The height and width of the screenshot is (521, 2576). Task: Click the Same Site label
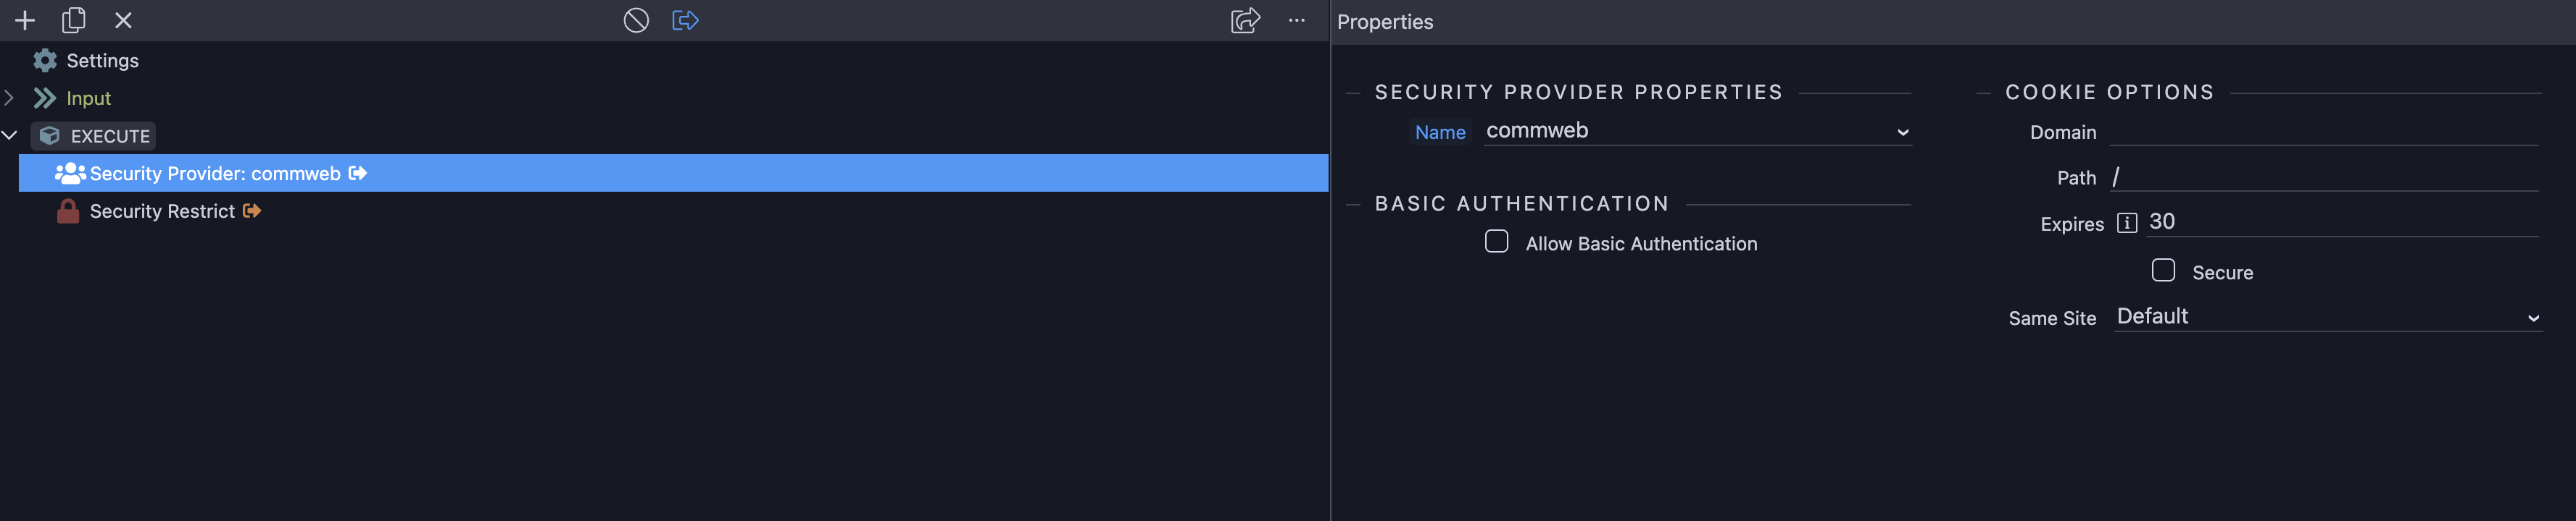[x=2052, y=318]
